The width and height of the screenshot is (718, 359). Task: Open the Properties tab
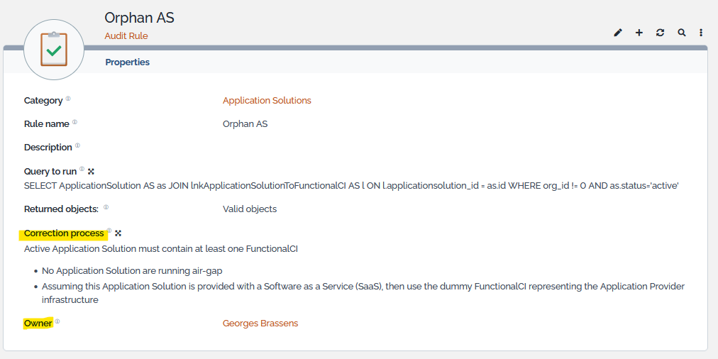(127, 62)
